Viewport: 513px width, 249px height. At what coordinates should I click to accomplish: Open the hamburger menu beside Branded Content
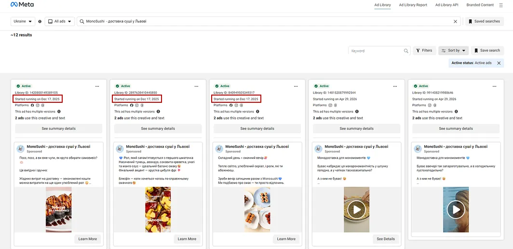tap(501, 5)
